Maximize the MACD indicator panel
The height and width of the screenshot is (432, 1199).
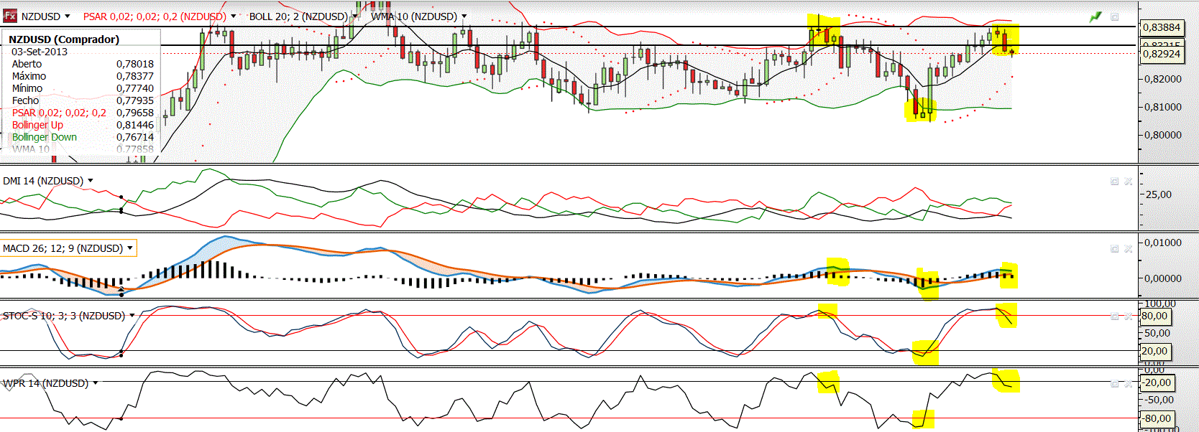click(1115, 249)
